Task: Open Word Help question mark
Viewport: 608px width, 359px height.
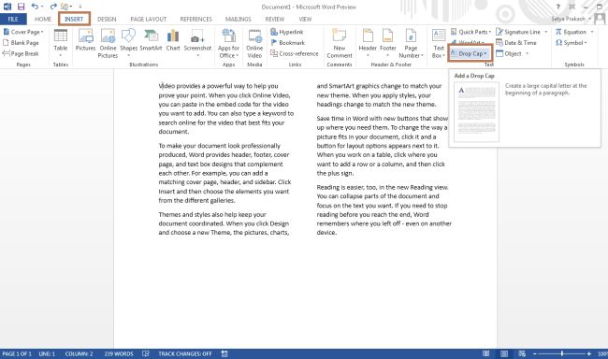Action: tap(558, 7)
